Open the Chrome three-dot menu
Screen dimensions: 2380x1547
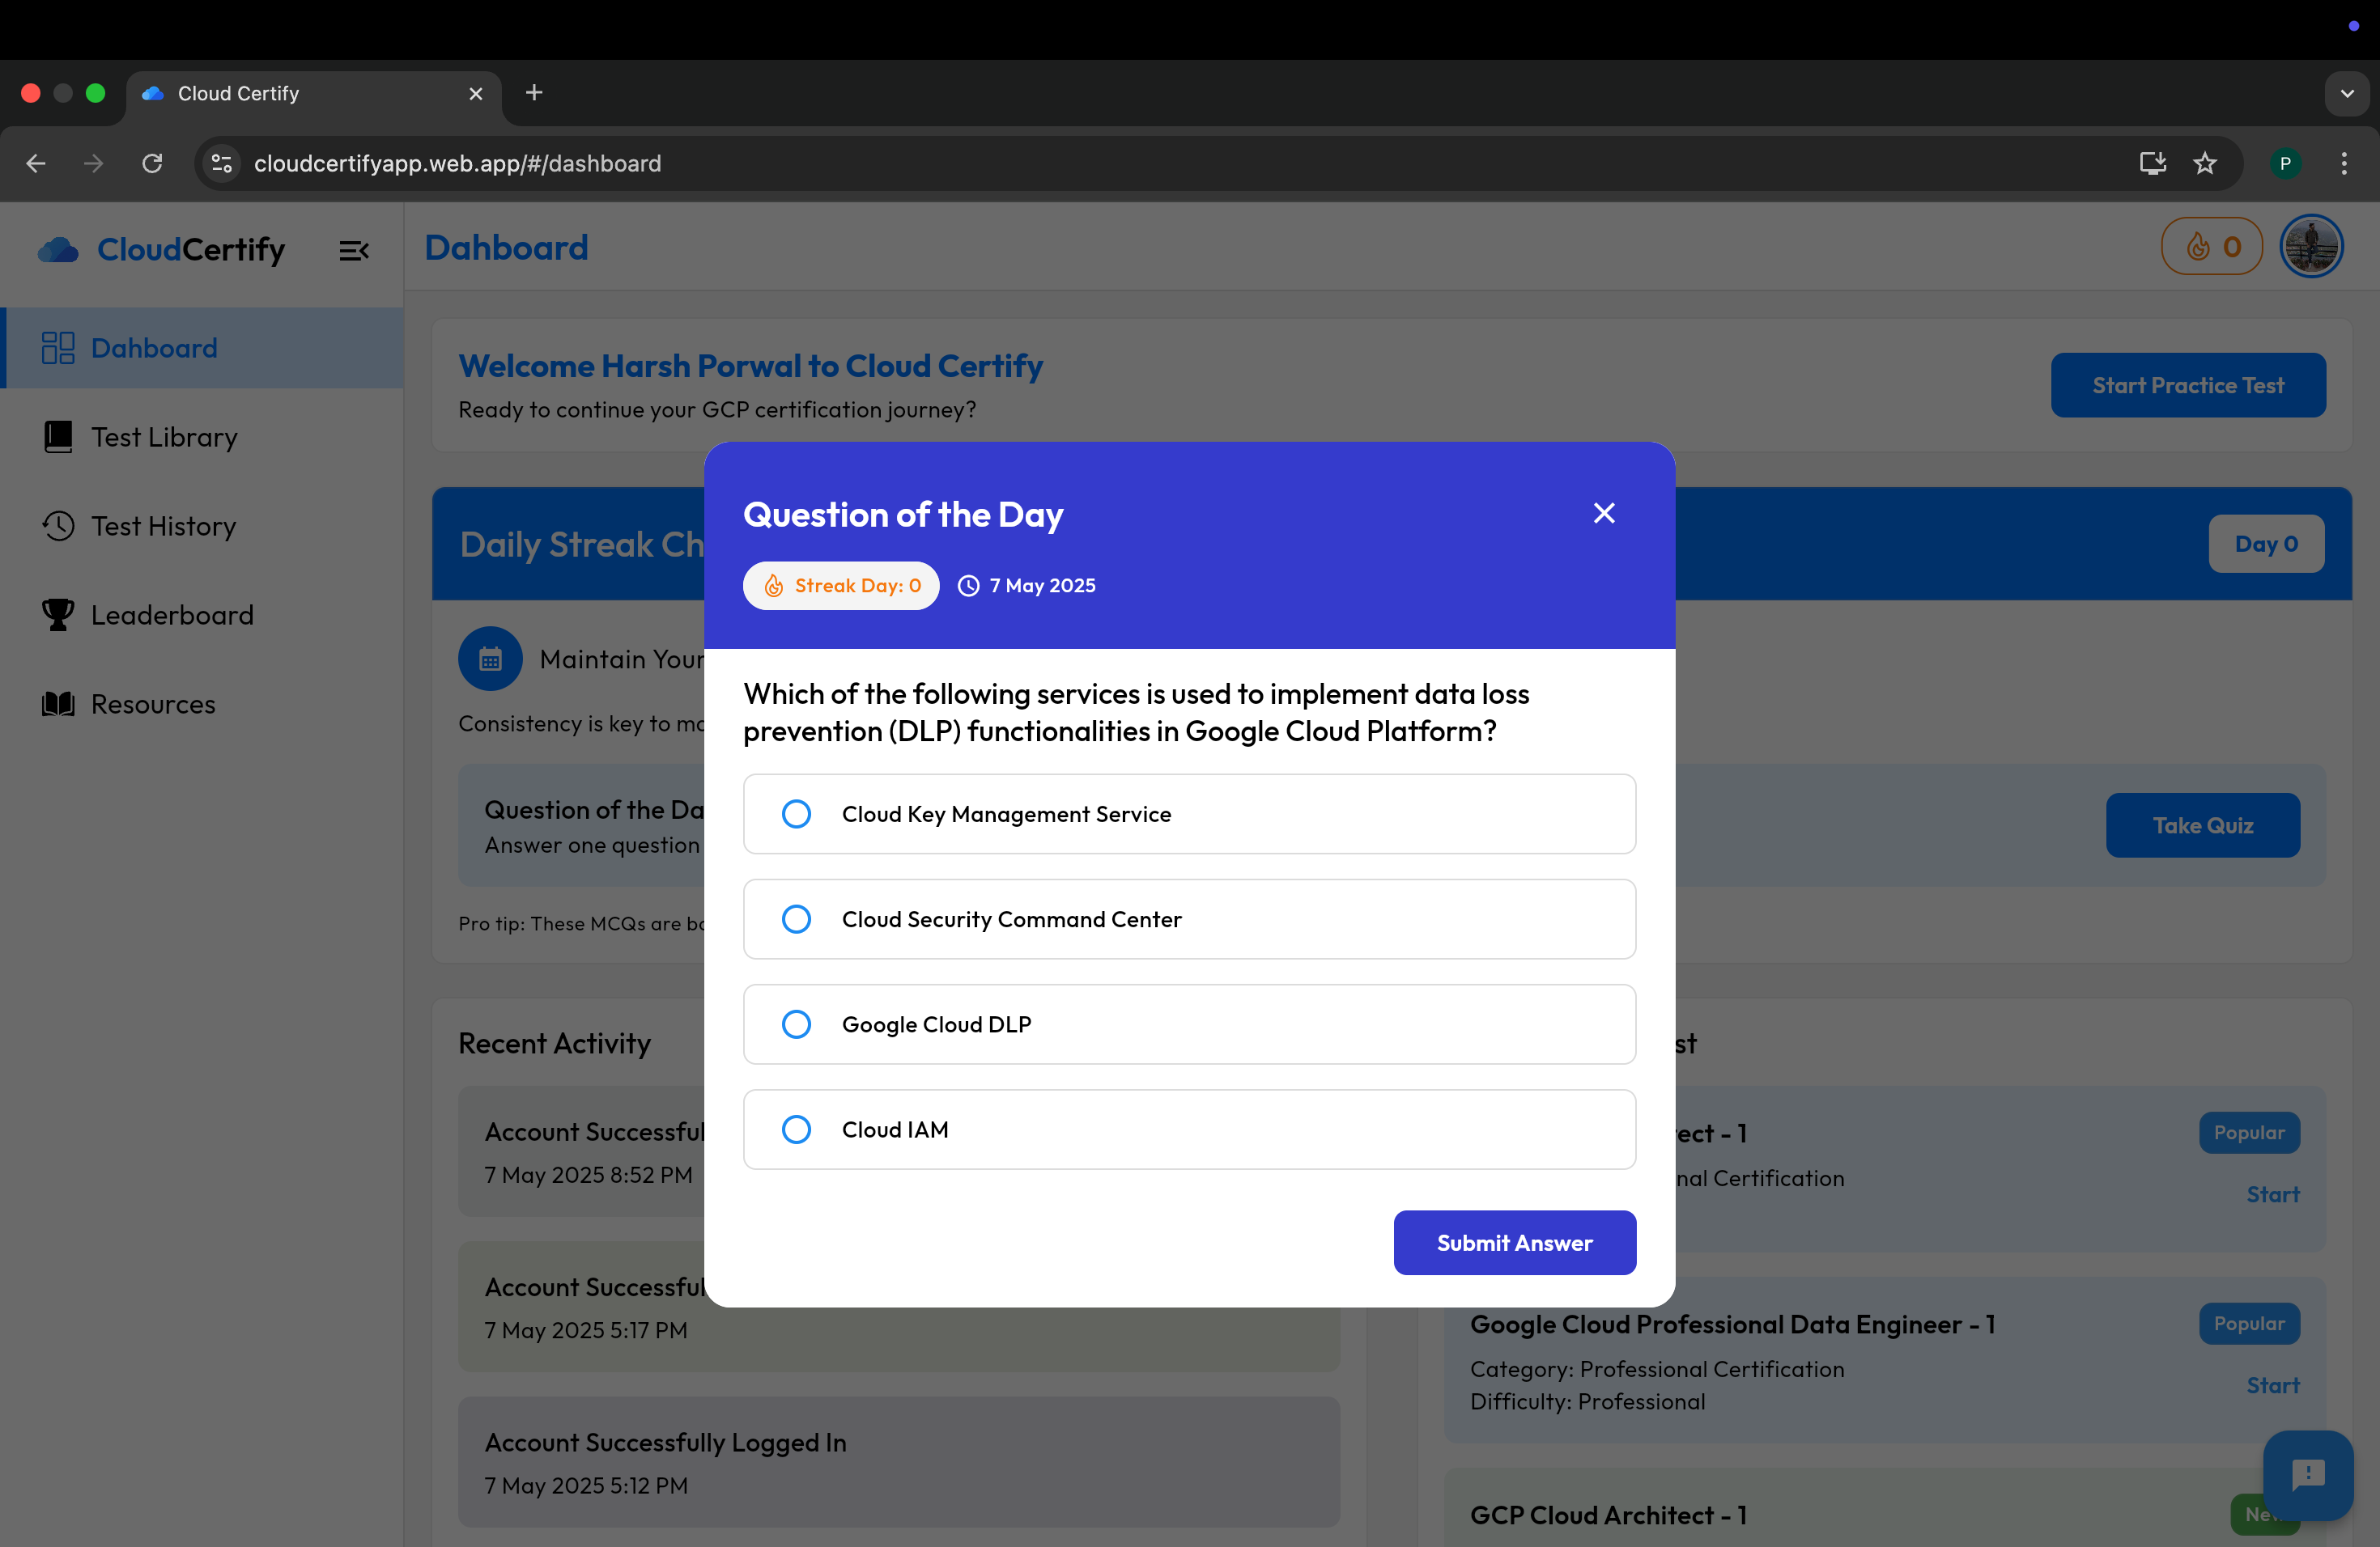[x=2344, y=163]
